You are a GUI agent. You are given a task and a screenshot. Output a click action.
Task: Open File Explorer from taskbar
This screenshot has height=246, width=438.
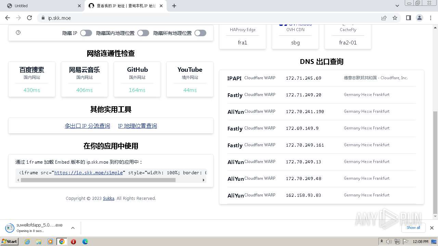39,242
